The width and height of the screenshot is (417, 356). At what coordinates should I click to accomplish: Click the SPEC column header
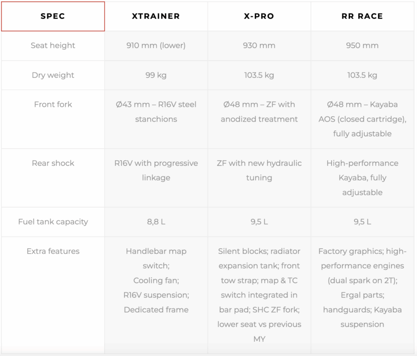[x=53, y=16]
